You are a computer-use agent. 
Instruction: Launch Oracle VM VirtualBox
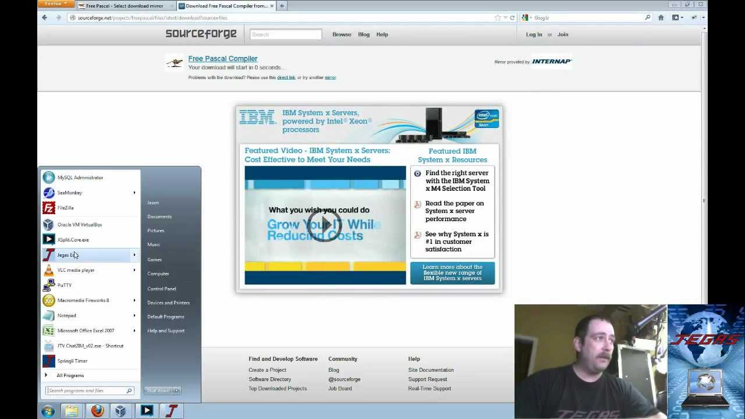[x=90, y=225]
